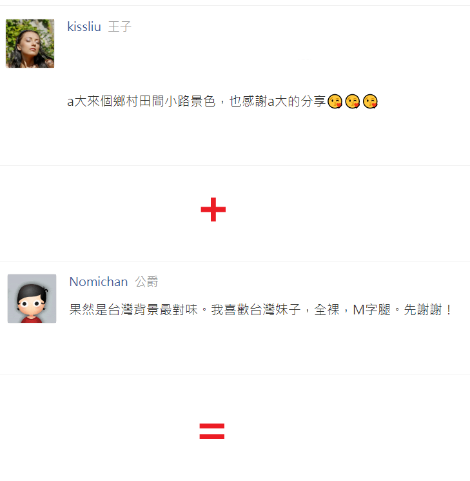Click the red plus sign
The width and height of the screenshot is (470, 481).
coord(213,210)
